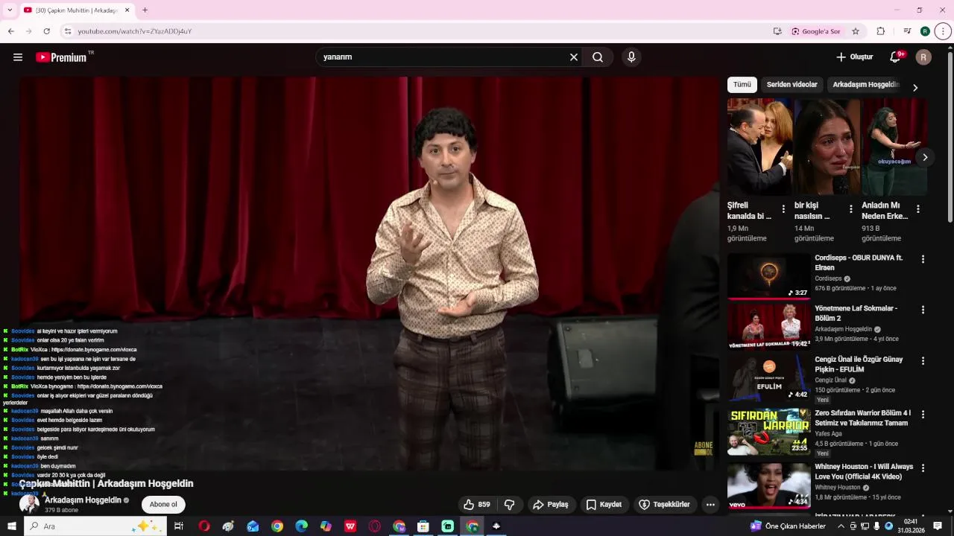Open Microsoft Edge from the taskbar

tap(302, 526)
